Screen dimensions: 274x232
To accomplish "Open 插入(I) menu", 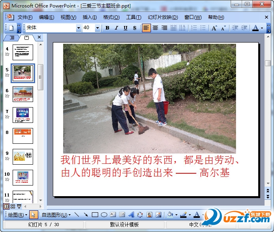I will 89,17.
